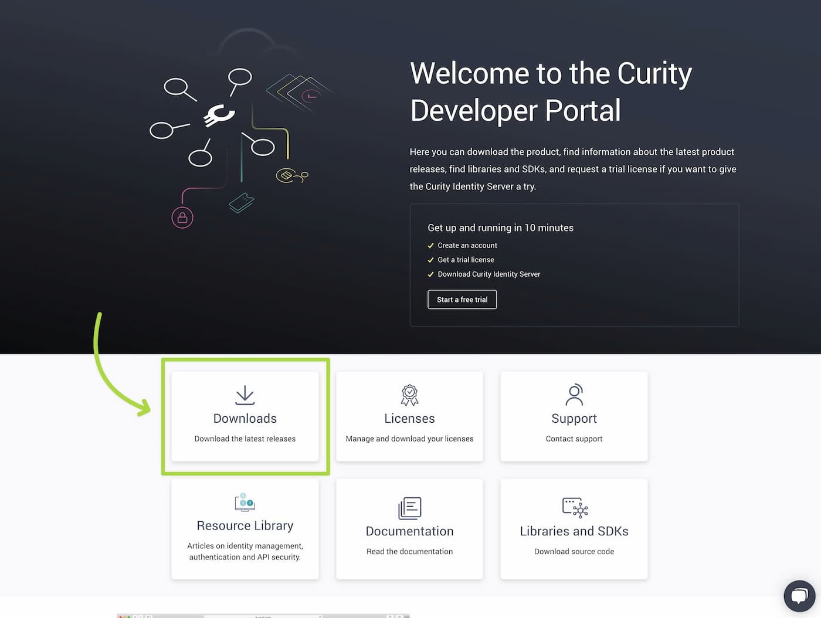Open the Documentation heading
This screenshot has width=821, height=618.
click(409, 531)
